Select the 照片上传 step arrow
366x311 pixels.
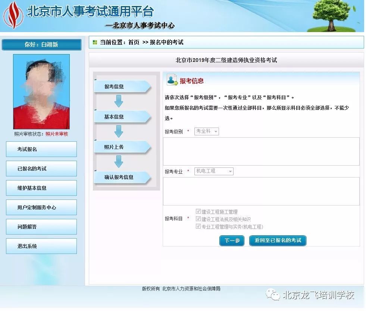[122, 147]
